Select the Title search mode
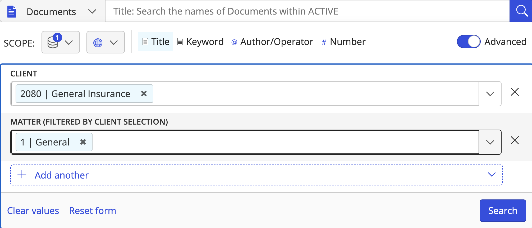The width and height of the screenshot is (532, 228). (x=156, y=42)
